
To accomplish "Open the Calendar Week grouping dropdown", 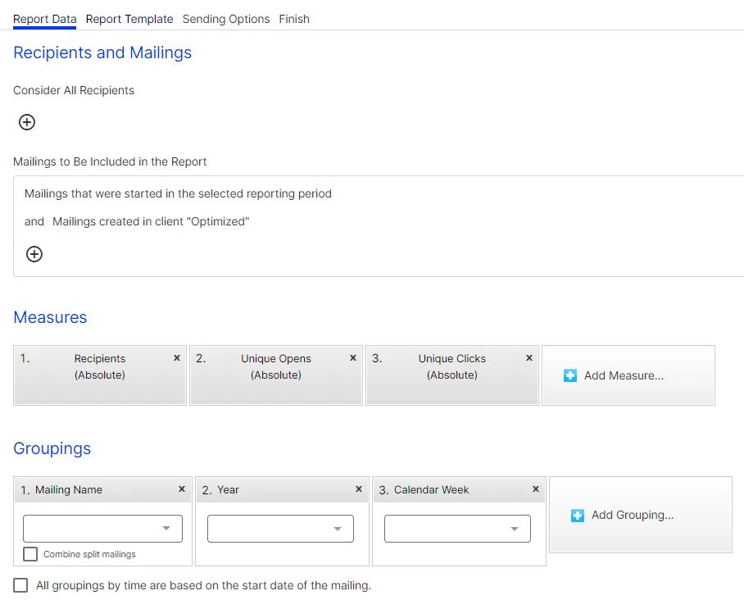I will pyautogui.click(x=457, y=529).
